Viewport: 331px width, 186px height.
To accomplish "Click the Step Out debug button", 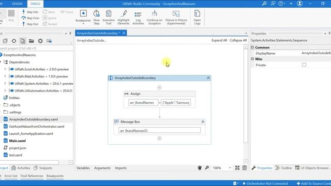I will tap(30, 24).
